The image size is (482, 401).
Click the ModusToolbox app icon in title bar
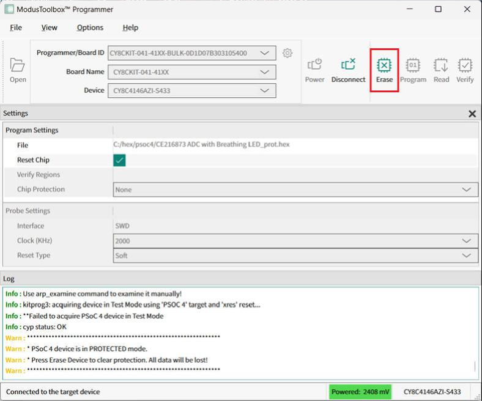click(x=9, y=9)
